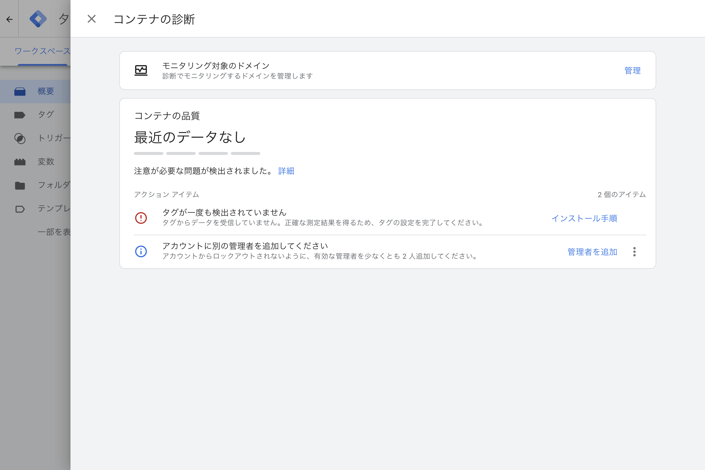Click the インストール手順 link
This screenshot has width=705, height=470.
click(x=584, y=218)
